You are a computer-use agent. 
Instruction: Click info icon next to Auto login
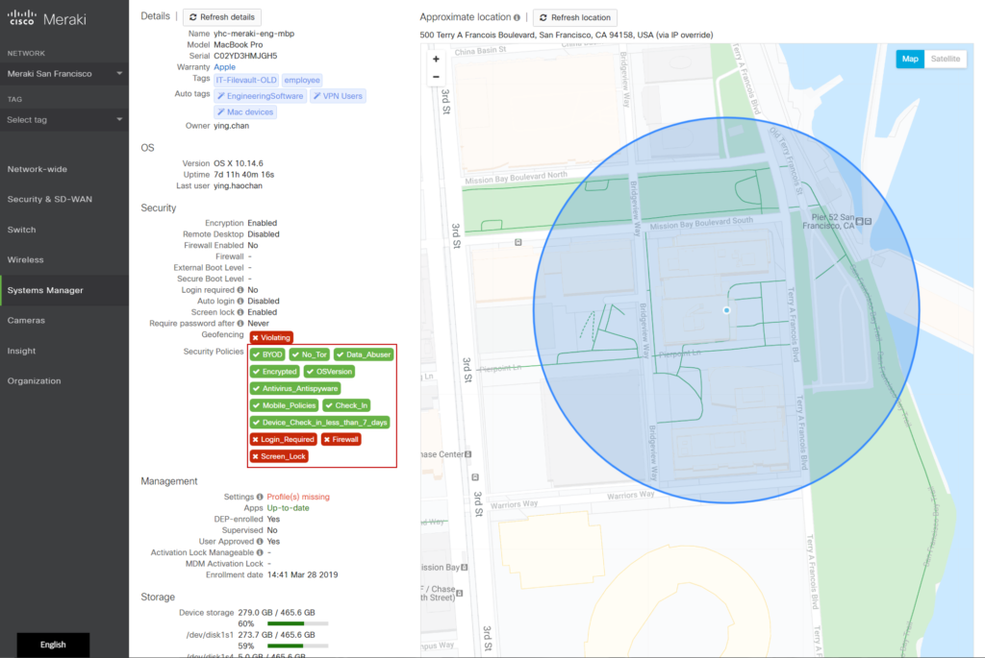click(240, 301)
